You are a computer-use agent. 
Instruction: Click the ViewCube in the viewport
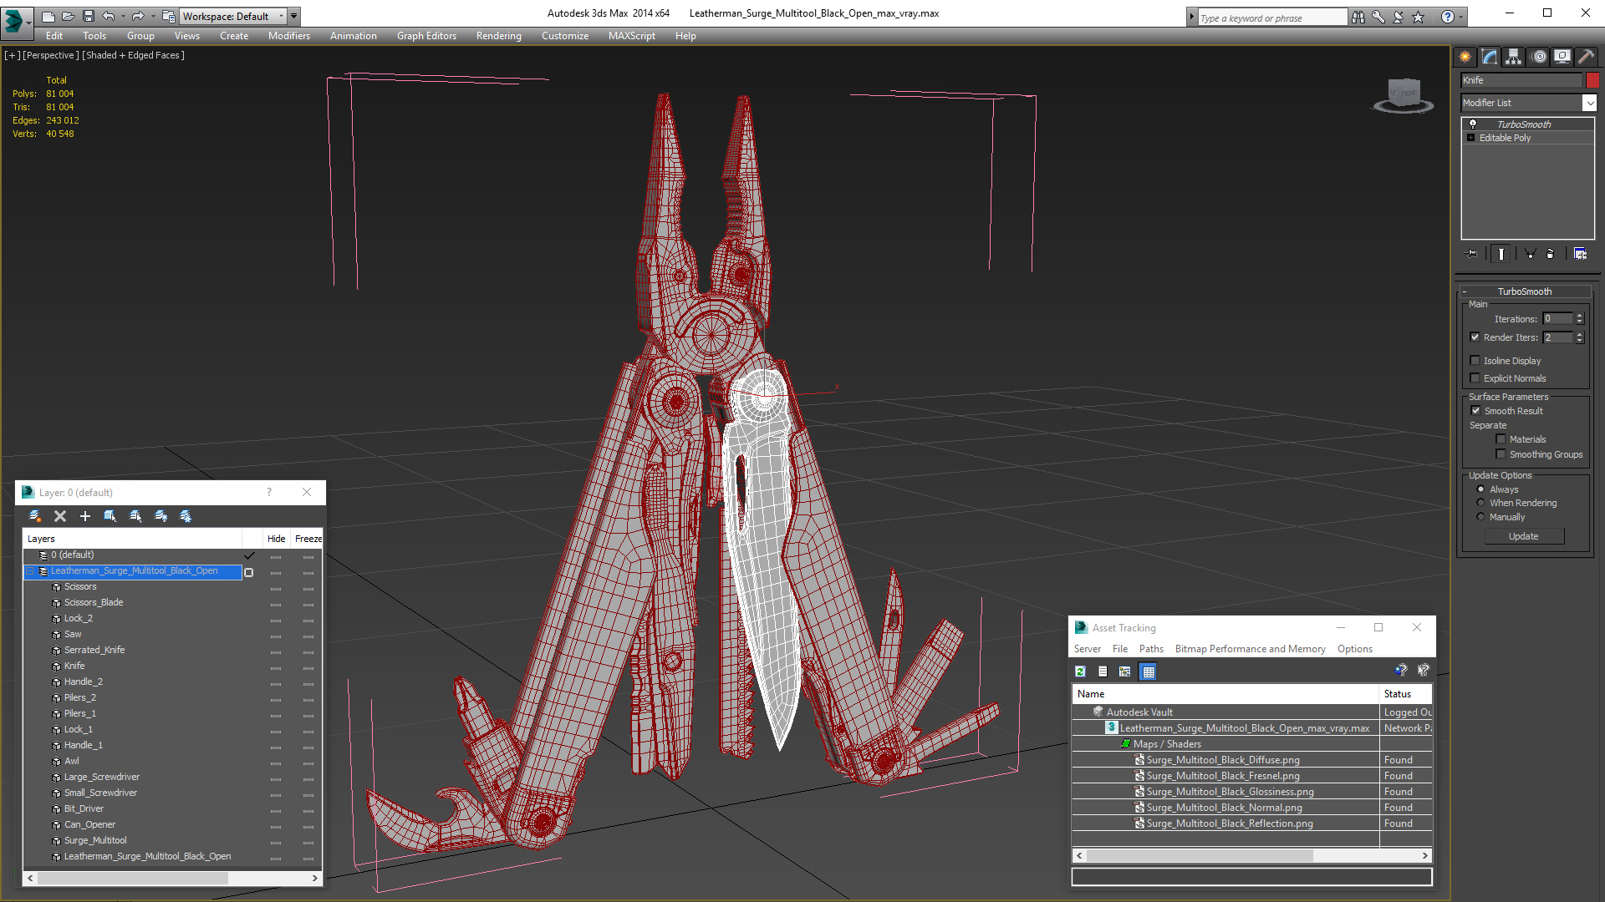coord(1404,95)
